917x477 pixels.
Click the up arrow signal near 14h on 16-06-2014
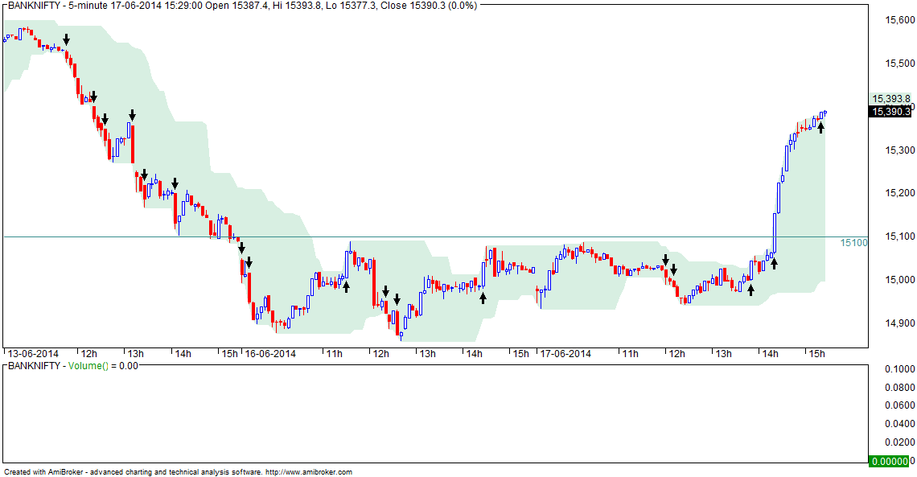click(483, 298)
